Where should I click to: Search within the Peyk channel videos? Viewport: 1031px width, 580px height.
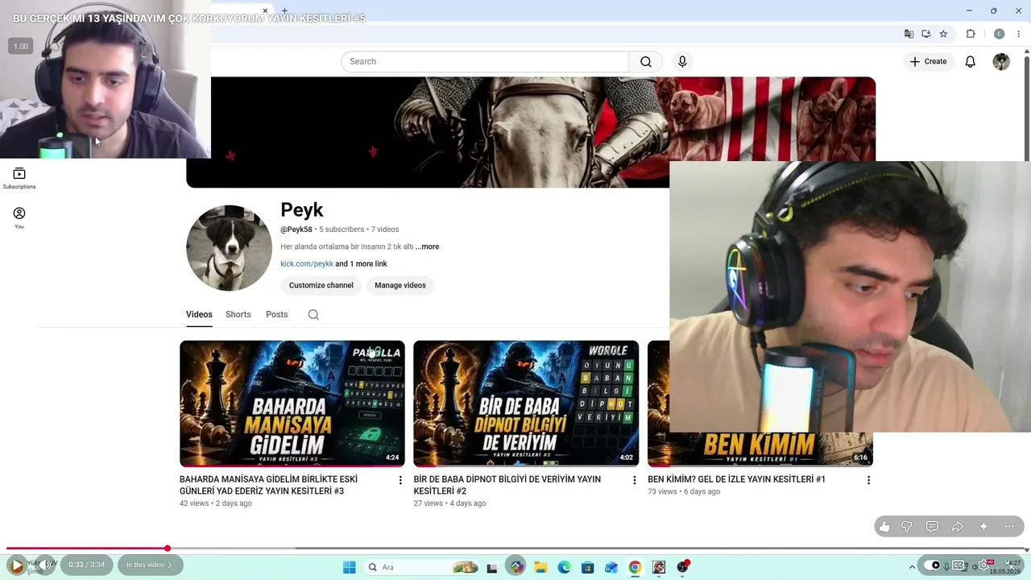point(313,315)
